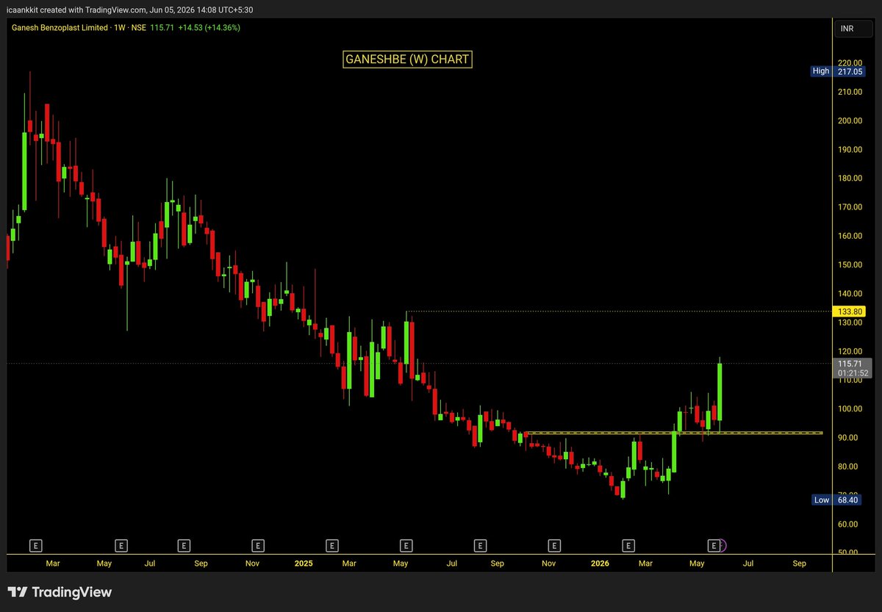Click the symbol title Ganesh Benzoplast Limited
Image resolution: width=882 pixels, height=612 pixels.
tap(60, 27)
